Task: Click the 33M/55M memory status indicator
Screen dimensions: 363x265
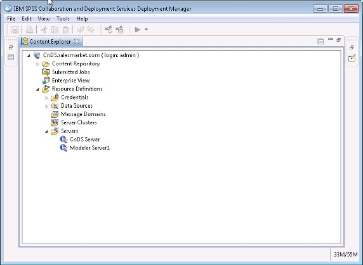Action: (x=346, y=255)
